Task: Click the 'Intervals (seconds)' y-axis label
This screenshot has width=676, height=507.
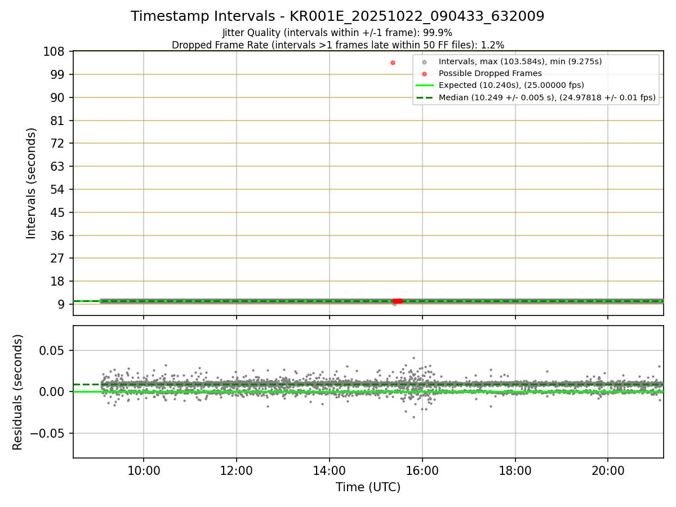Action: click(32, 183)
